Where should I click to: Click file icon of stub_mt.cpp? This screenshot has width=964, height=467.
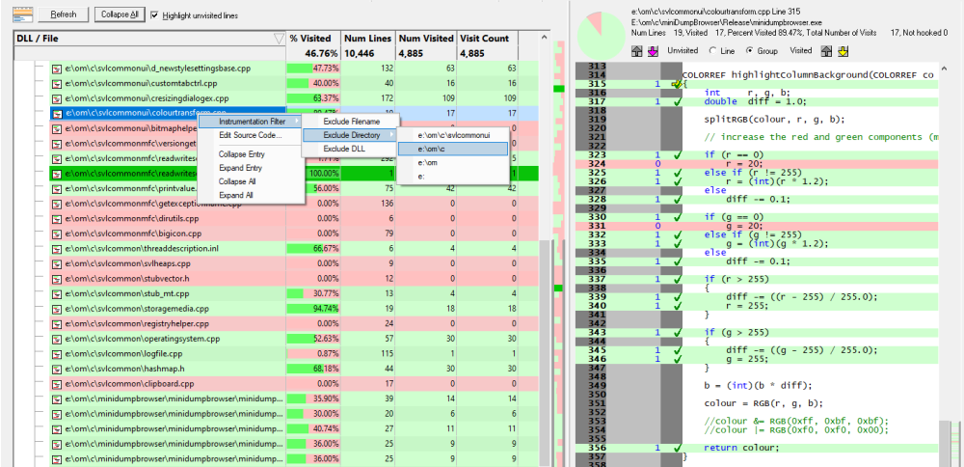(x=57, y=293)
